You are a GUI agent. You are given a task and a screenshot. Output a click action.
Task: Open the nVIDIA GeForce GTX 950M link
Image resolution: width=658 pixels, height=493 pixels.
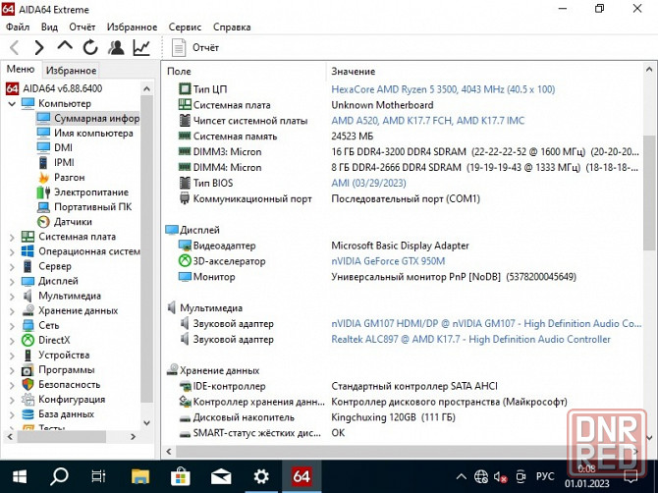[x=388, y=261]
